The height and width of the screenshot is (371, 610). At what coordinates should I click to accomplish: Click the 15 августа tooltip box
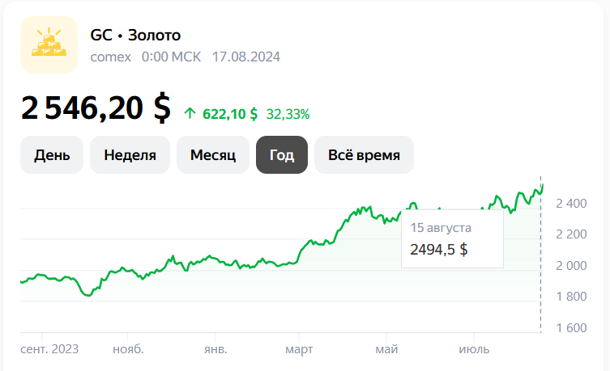[x=453, y=238]
